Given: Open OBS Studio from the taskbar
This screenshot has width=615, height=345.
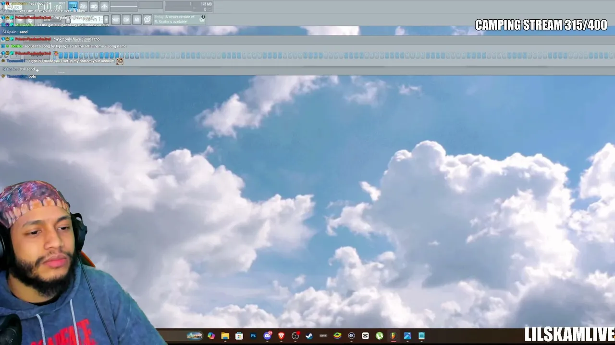Looking at the screenshot, I should 295,336.
